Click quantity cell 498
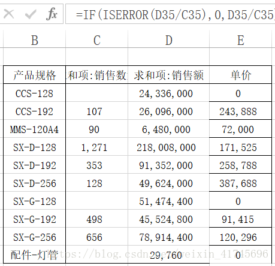 point(97,219)
